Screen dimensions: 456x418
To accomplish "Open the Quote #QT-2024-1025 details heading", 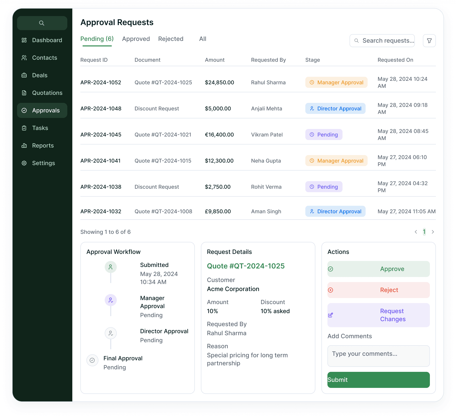I will pos(246,266).
